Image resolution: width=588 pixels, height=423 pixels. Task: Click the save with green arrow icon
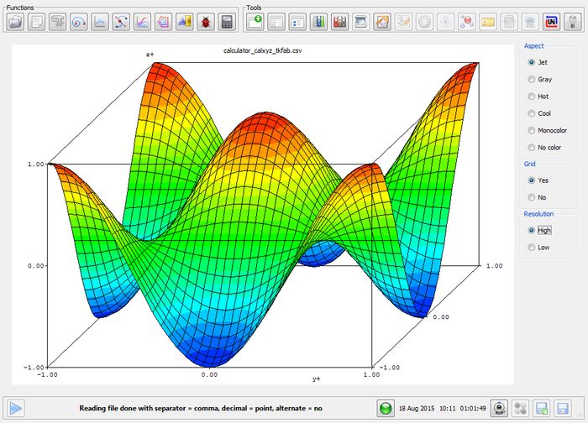[542, 408]
